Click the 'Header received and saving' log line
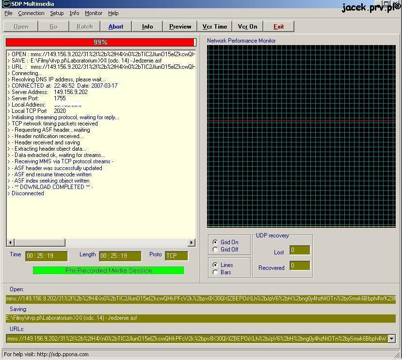 pyautogui.click(x=44, y=142)
